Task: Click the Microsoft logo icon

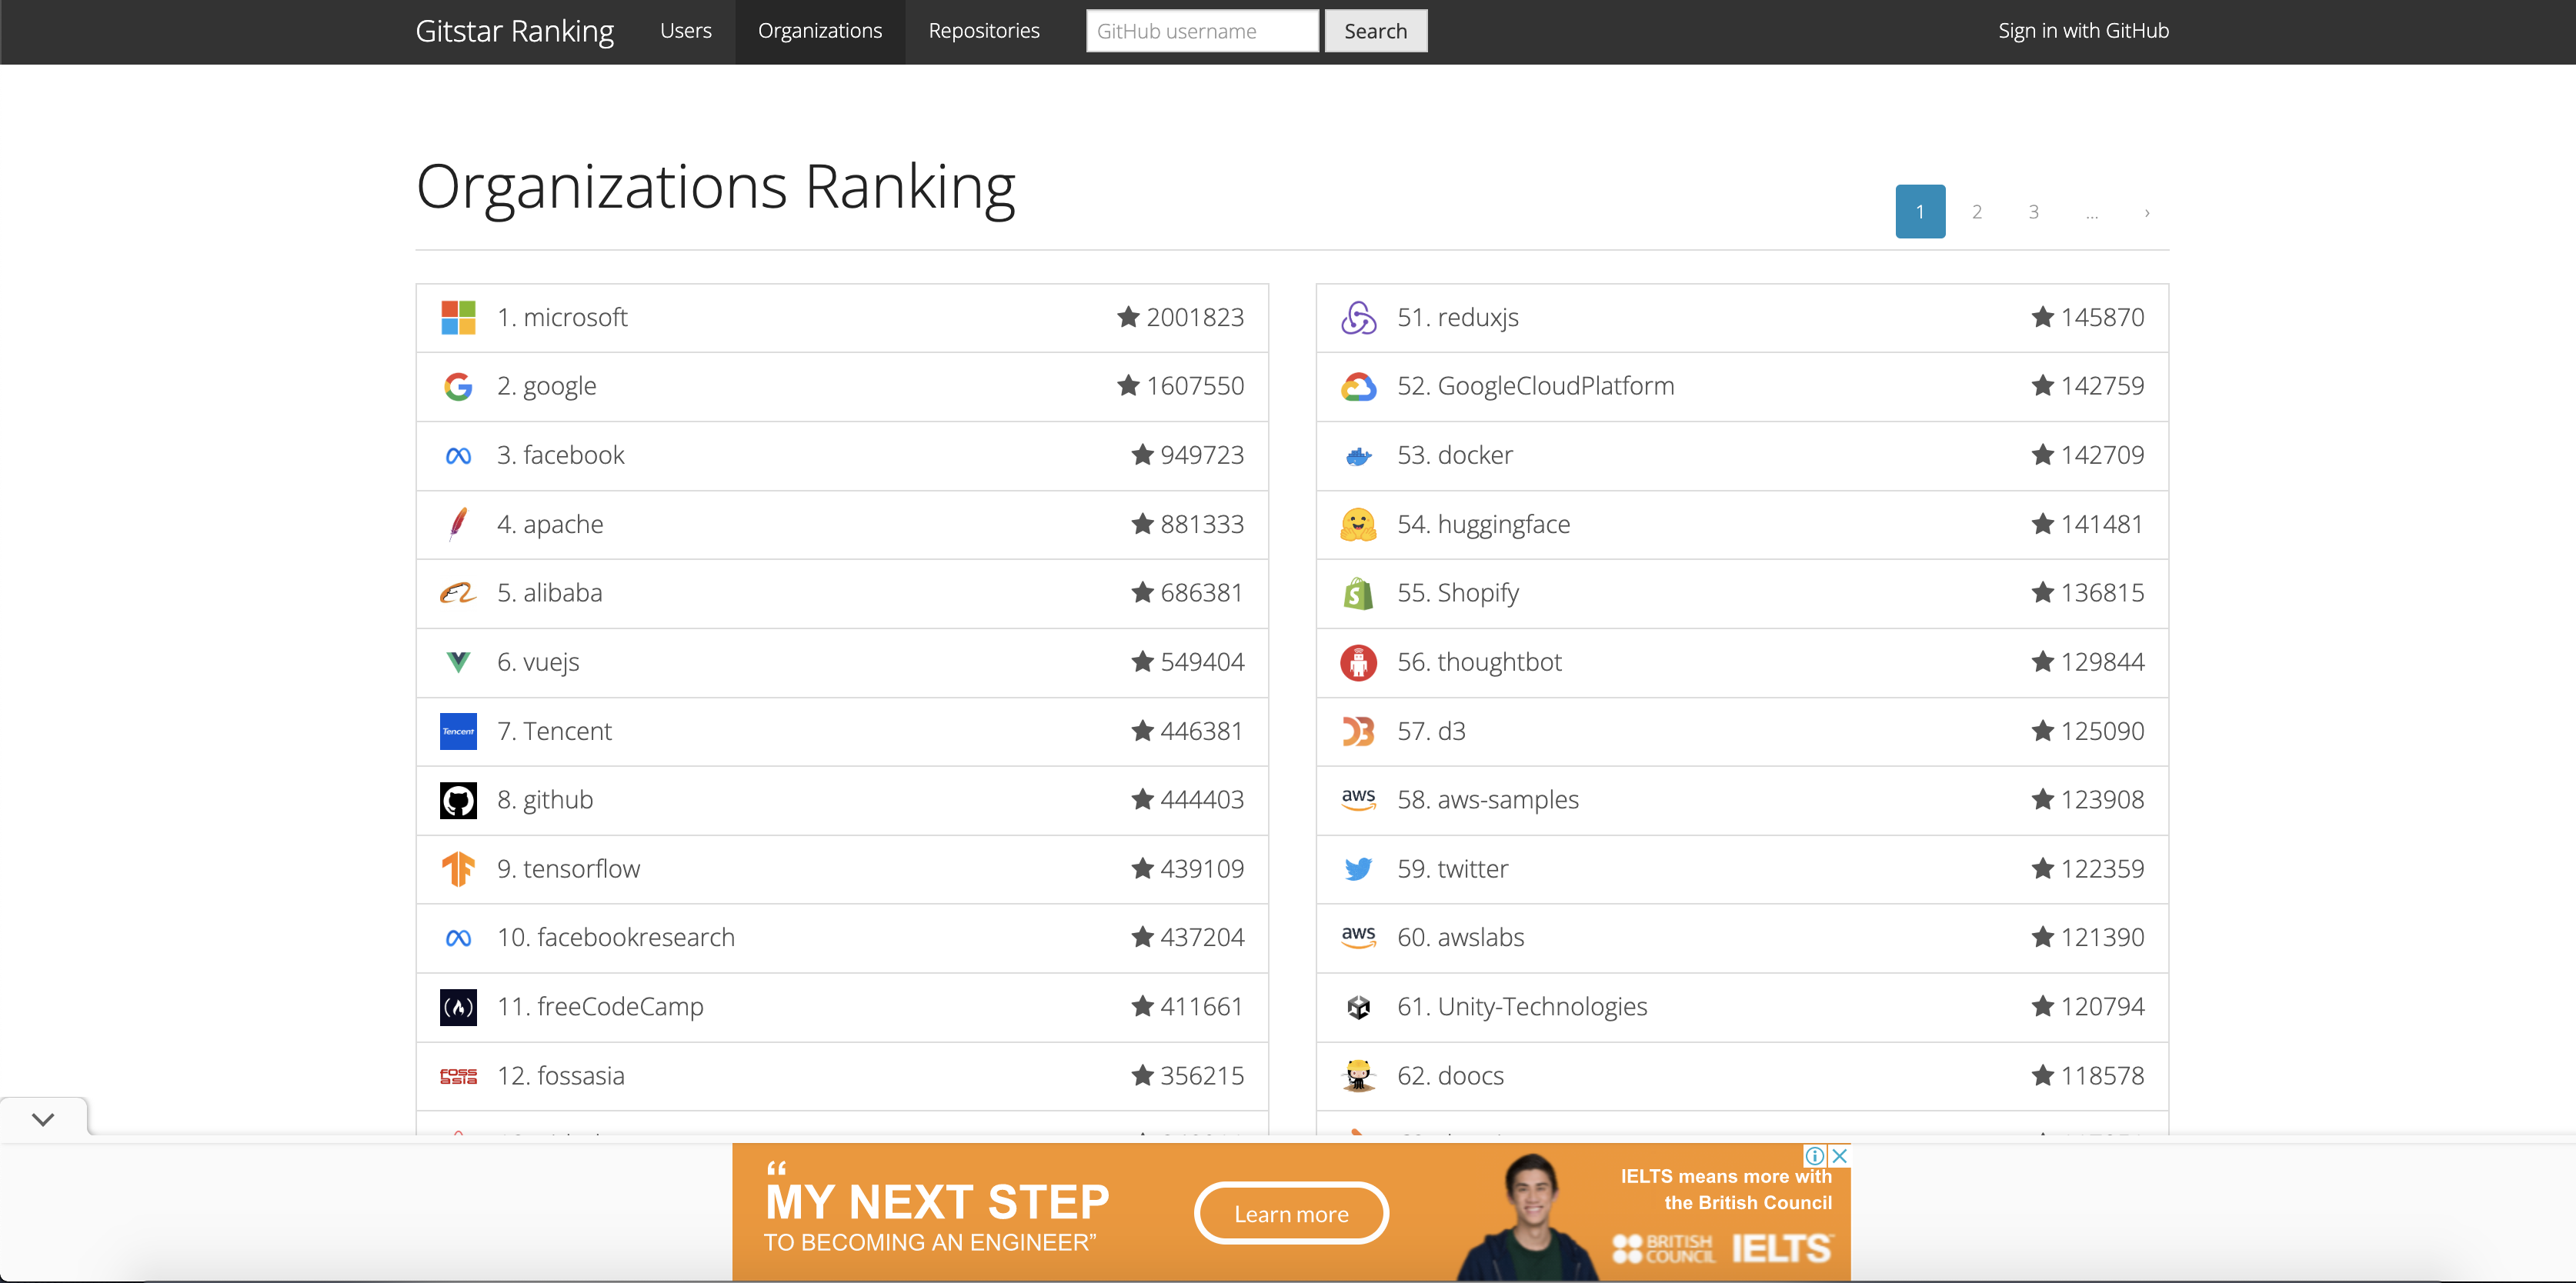Action: tap(458, 318)
